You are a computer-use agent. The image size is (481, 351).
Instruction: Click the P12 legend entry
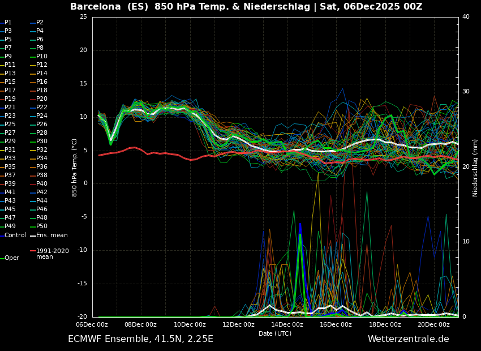pos(42,65)
